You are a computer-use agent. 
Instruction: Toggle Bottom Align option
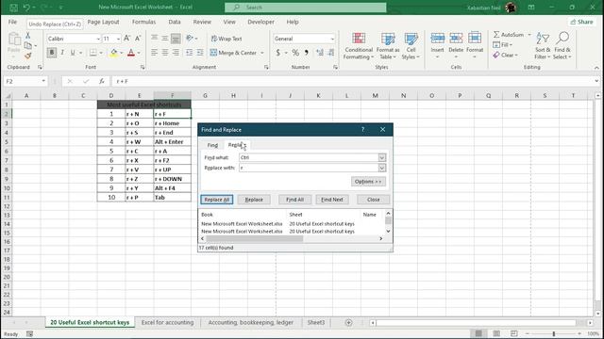(x=176, y=38)
